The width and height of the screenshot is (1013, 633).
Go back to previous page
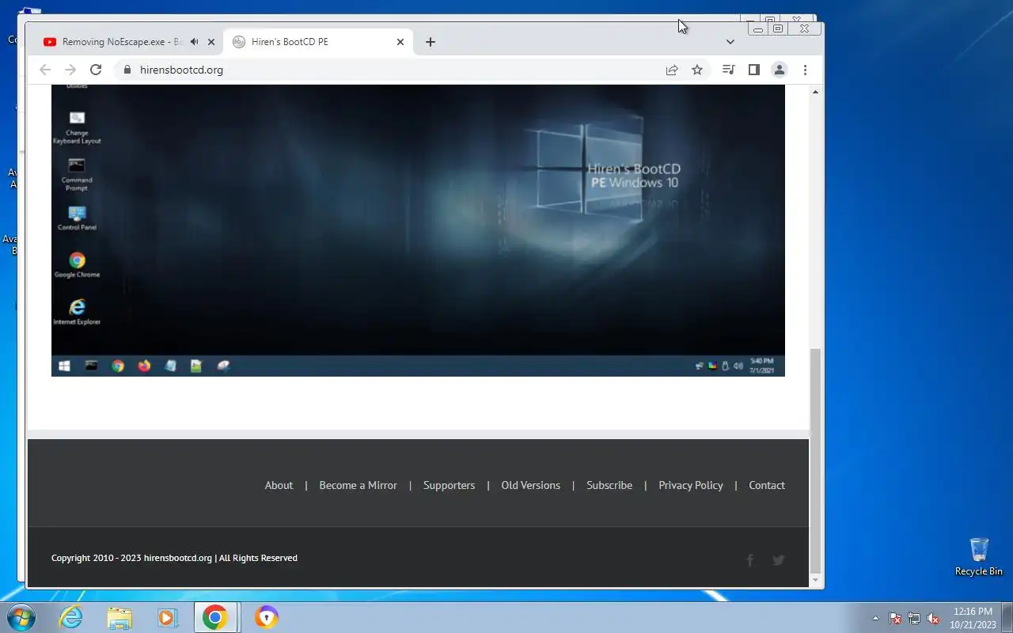point(45,70)
